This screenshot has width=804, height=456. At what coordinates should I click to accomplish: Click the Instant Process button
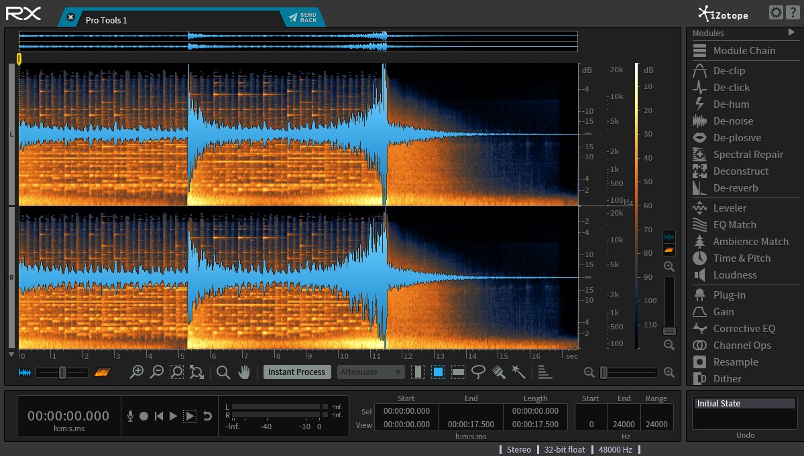point(296,372)
